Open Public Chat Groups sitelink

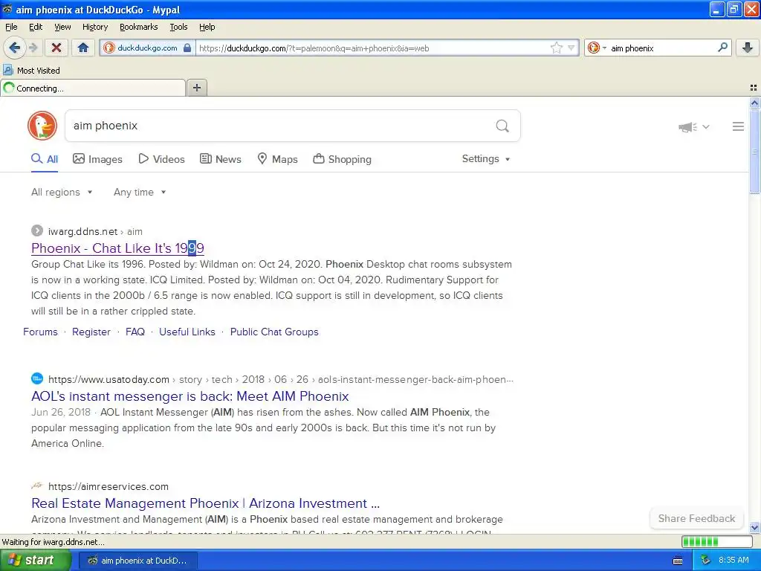click(x=274, y=332)
